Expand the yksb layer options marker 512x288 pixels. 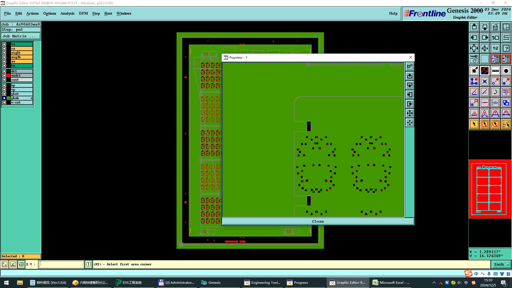click(31, 98)
